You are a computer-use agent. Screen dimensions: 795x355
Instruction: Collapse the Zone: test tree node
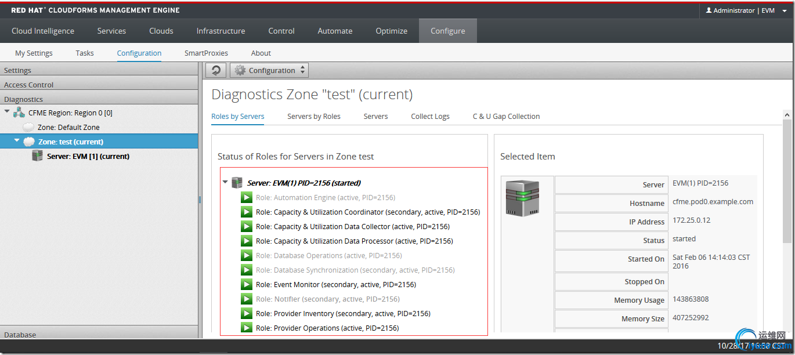coord(17,141)
